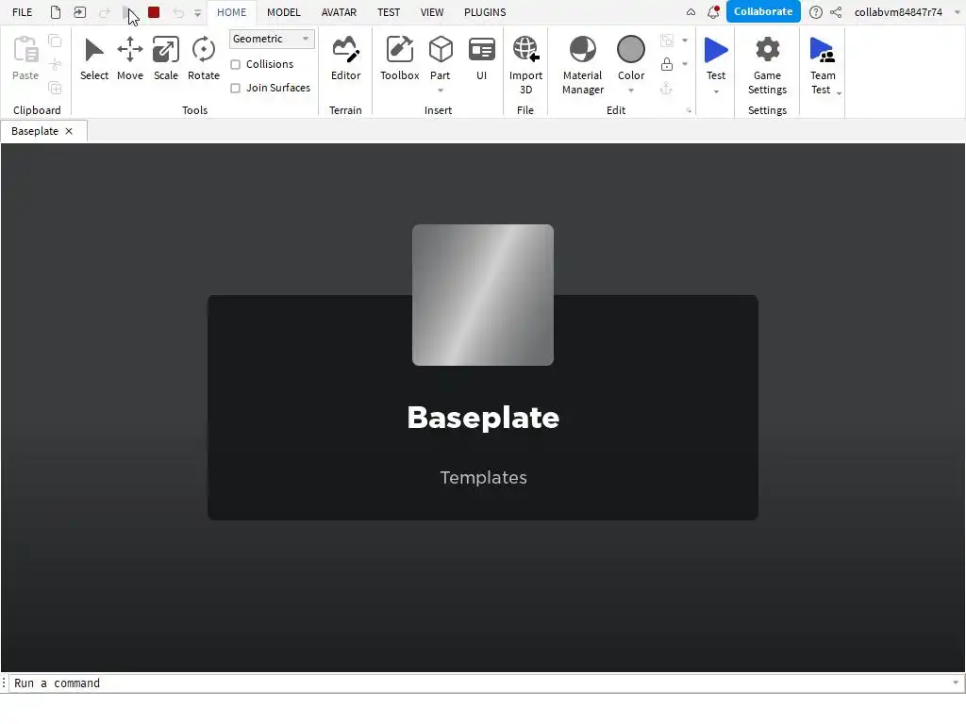Click the New file icon in quick access bar
Image resolution: width=966 pixels, height=724 pixels.
click(x=56, y=12)
